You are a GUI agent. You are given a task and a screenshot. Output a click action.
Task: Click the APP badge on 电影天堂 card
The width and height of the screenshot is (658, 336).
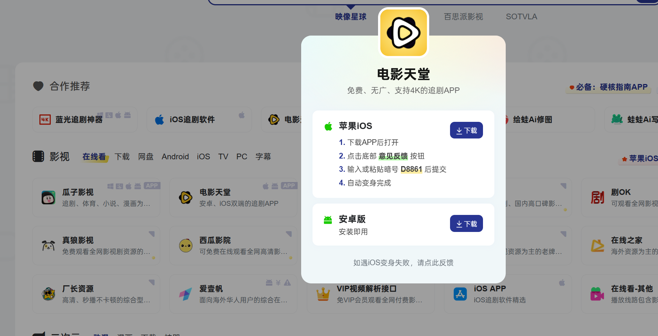[x=289, y=186]
